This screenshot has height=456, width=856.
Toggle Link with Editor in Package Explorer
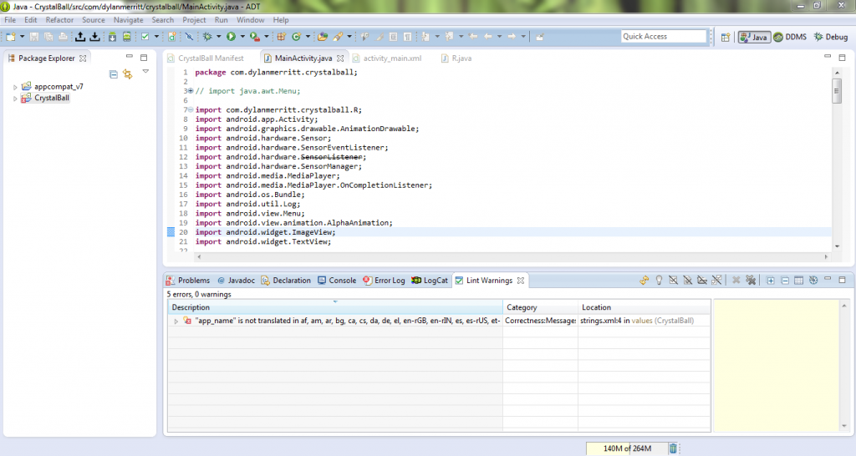(x=128, y=74)
